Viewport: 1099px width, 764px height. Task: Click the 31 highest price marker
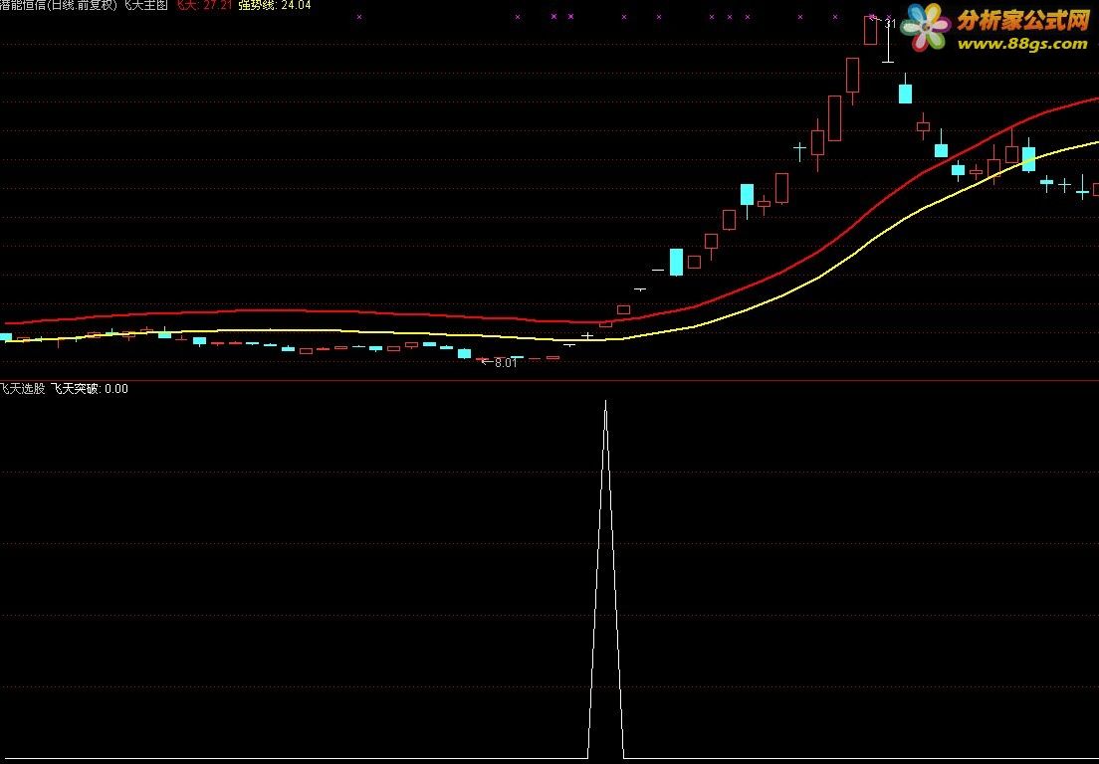[890, 24]
